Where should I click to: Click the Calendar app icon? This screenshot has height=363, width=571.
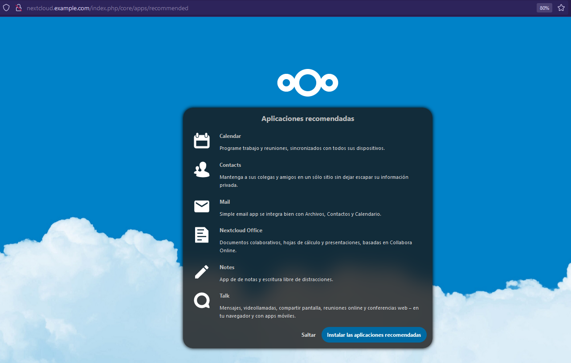coord(202,141)
